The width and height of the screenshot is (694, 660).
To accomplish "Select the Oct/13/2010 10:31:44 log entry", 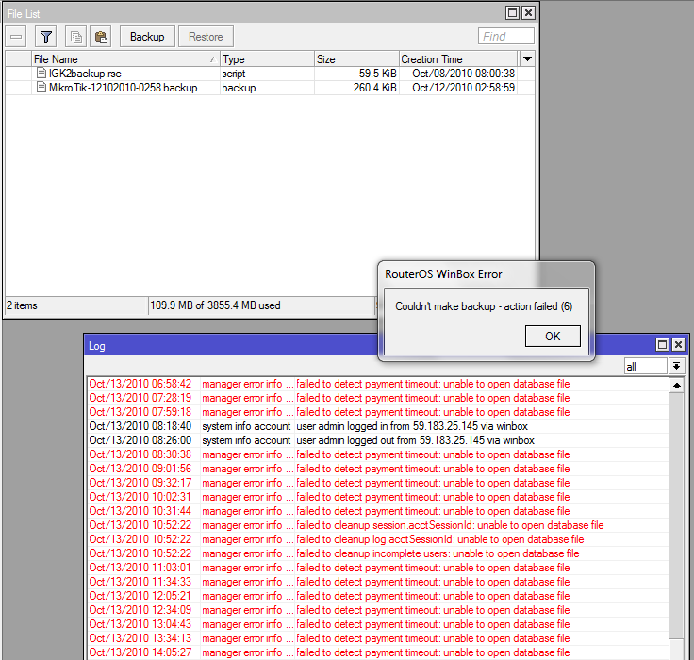I will (x=377, y=511).
